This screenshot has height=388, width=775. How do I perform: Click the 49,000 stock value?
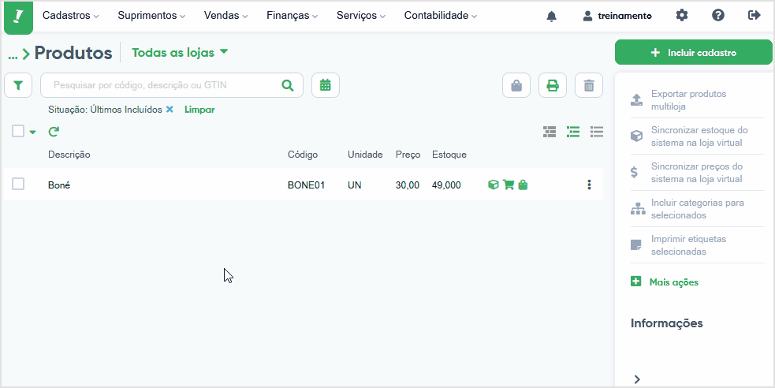click(446, 185)
